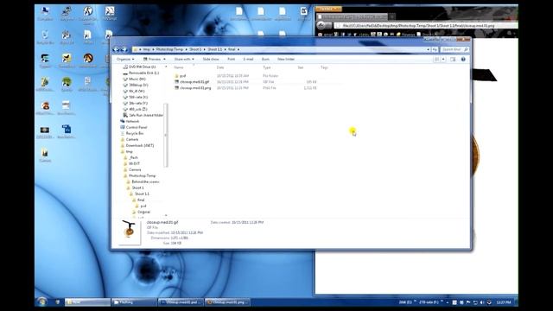Sort files by the Type column
This screenshot has height=311, width=553.
tap(267, 67)
